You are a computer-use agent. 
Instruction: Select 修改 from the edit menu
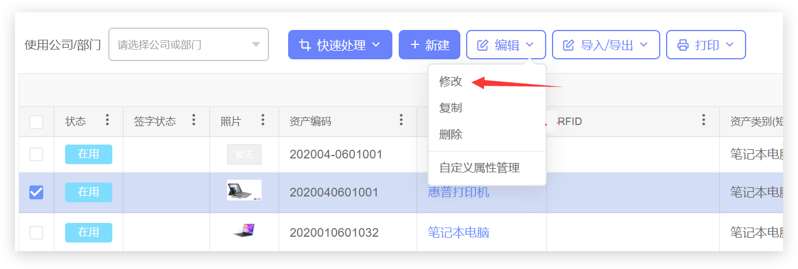[451, 82]
